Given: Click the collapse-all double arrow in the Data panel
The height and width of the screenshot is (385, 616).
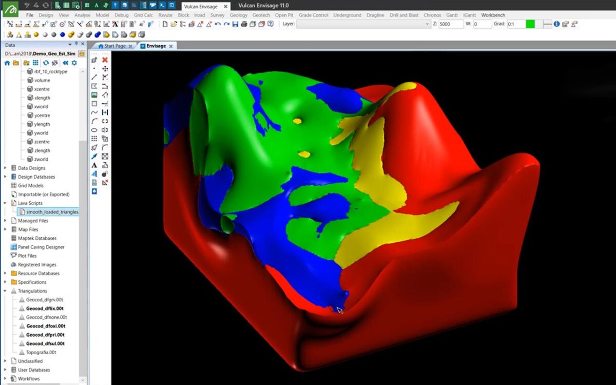Looking at the screenshot, I should tap(65, 63).
